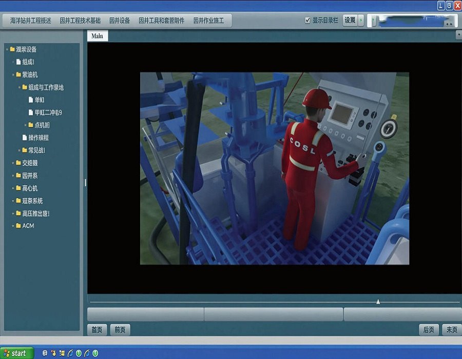Go to the next page with 后页
This screenshot has width=462, height=359.
coord(429,330)
